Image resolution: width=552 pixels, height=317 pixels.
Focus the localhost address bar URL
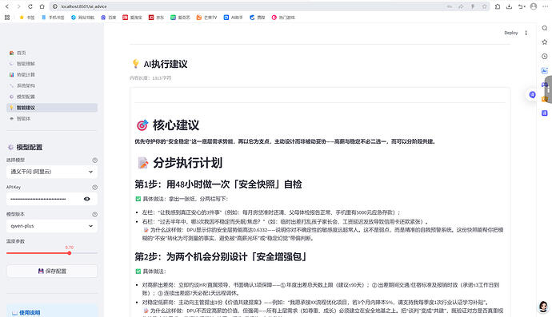[84, 6]
